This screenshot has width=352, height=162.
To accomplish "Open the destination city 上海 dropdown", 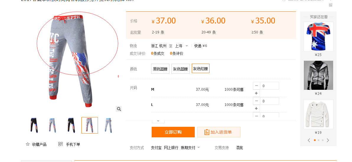I will tap(186, 46).
